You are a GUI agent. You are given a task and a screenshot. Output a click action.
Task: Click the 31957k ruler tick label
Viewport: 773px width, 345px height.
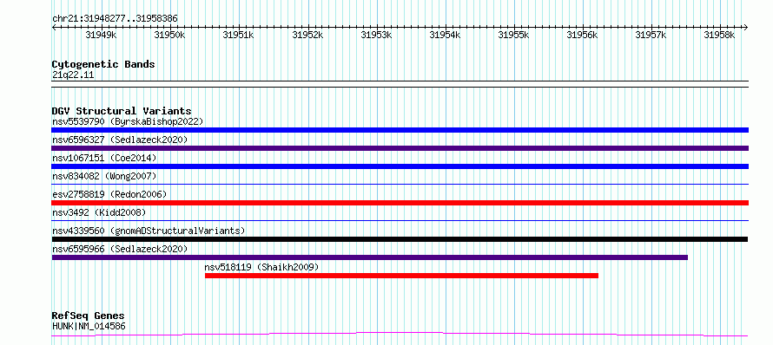(x=651, y=35)
